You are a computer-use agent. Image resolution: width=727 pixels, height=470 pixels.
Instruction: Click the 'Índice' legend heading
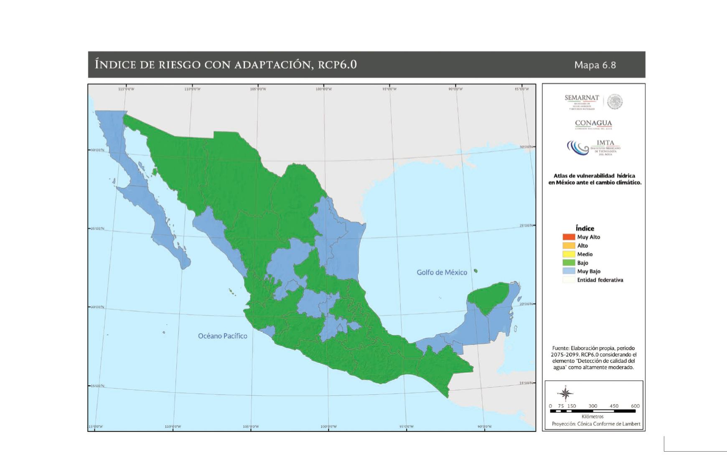click(585, 228)
